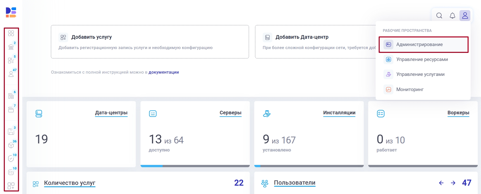The height and width of the screenshot is (194, 481).
Task: Open the sidebar icon with badge 6
Action: click(x=11, y=96)
